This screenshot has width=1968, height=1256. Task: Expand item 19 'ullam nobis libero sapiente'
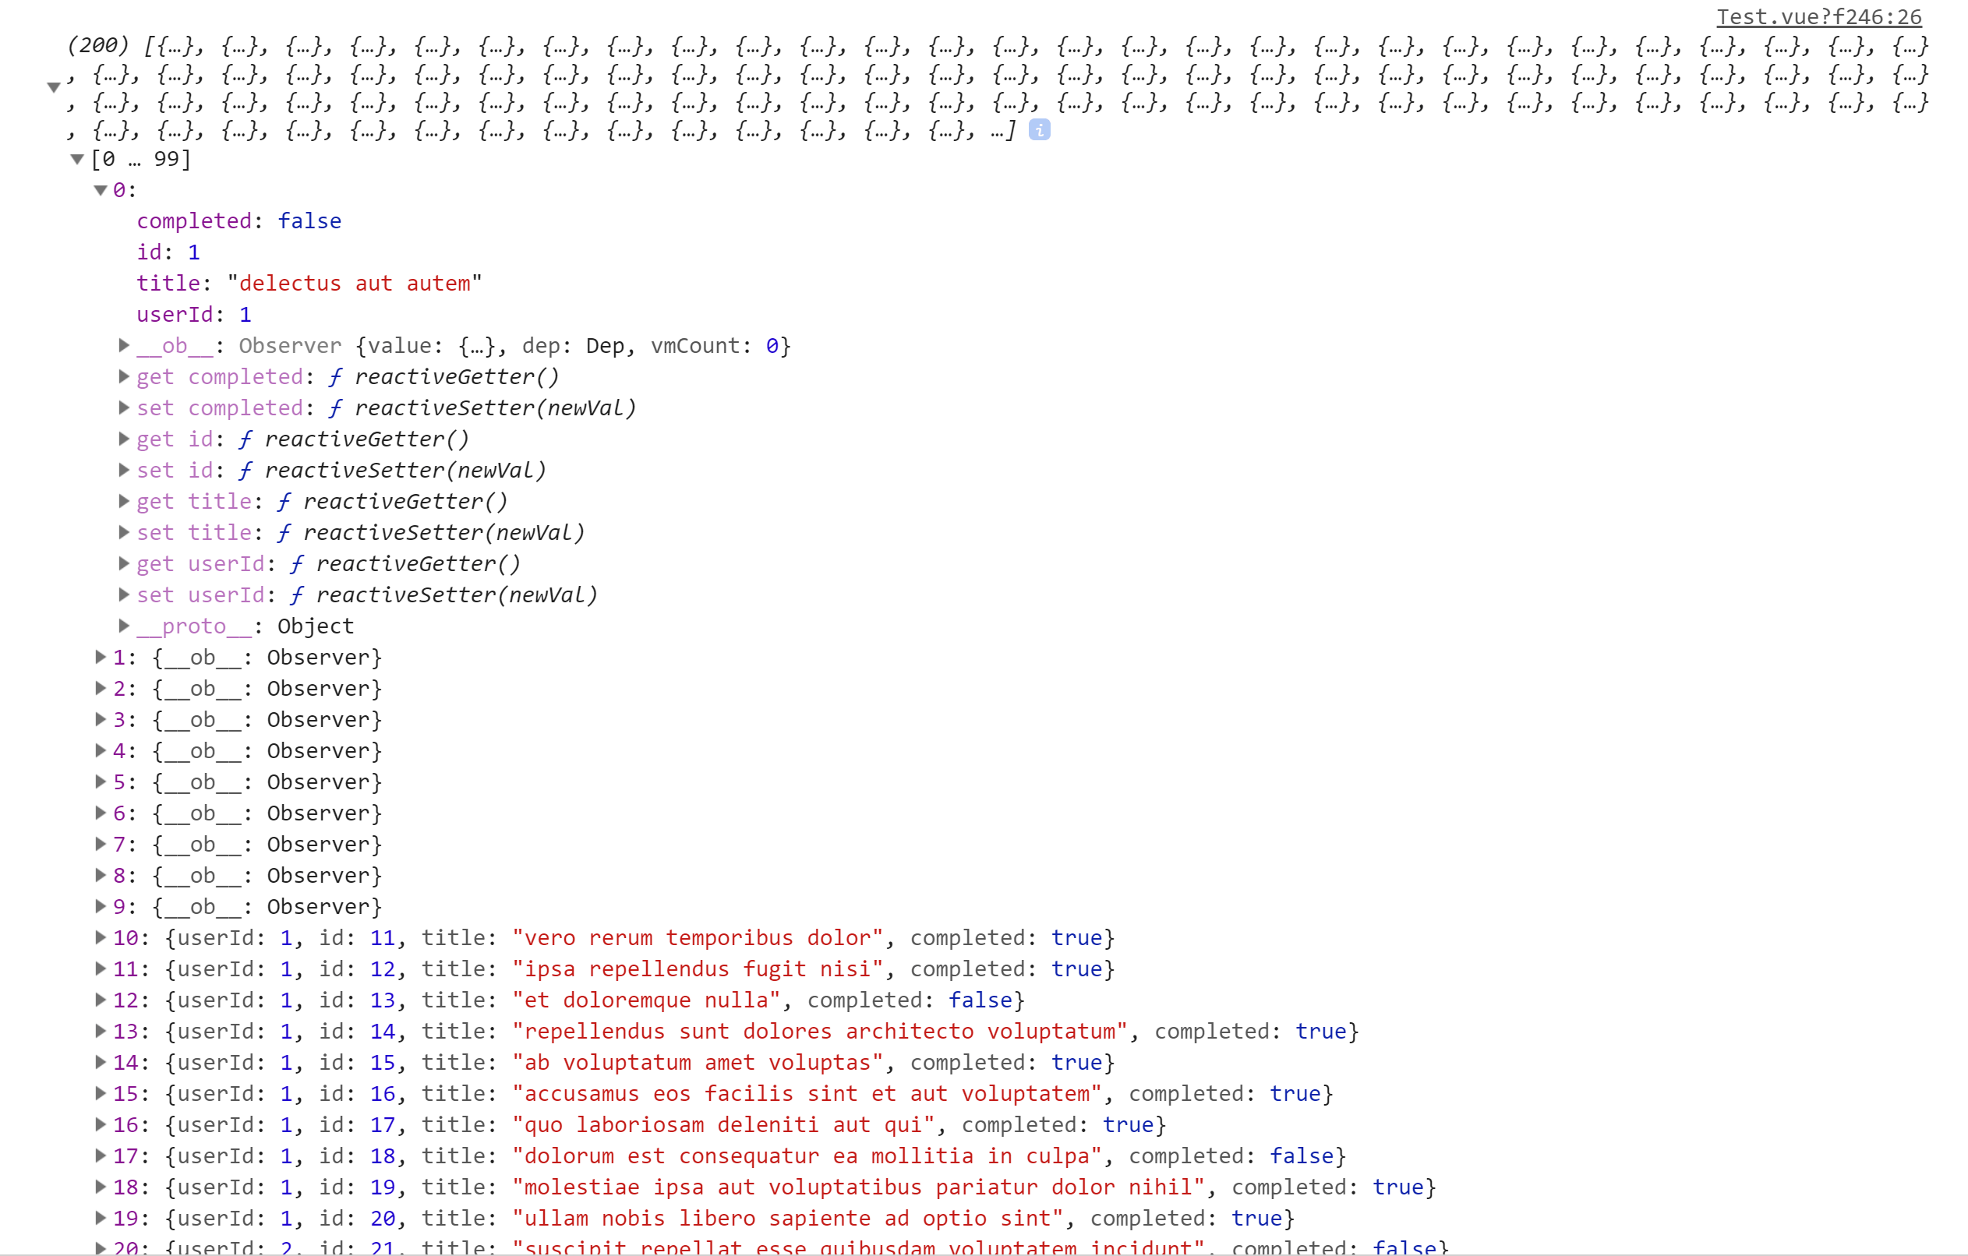click(101, 1217)
